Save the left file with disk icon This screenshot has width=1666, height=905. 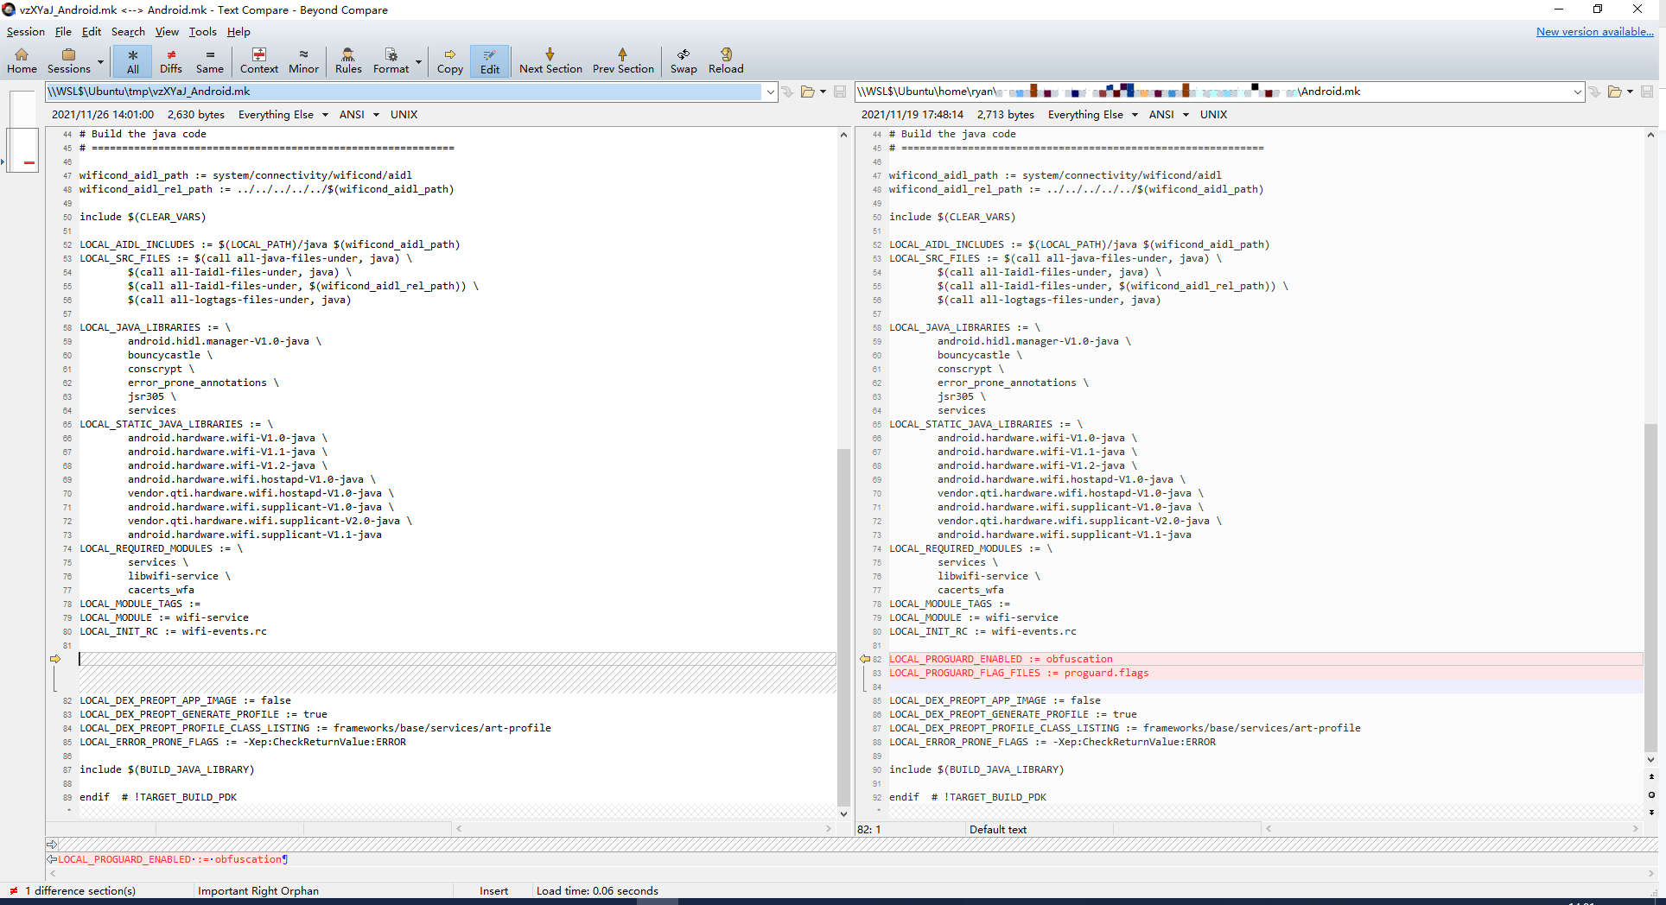point(840,92)
